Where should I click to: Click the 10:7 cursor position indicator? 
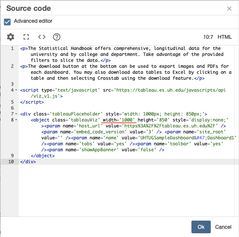point(208,37)
